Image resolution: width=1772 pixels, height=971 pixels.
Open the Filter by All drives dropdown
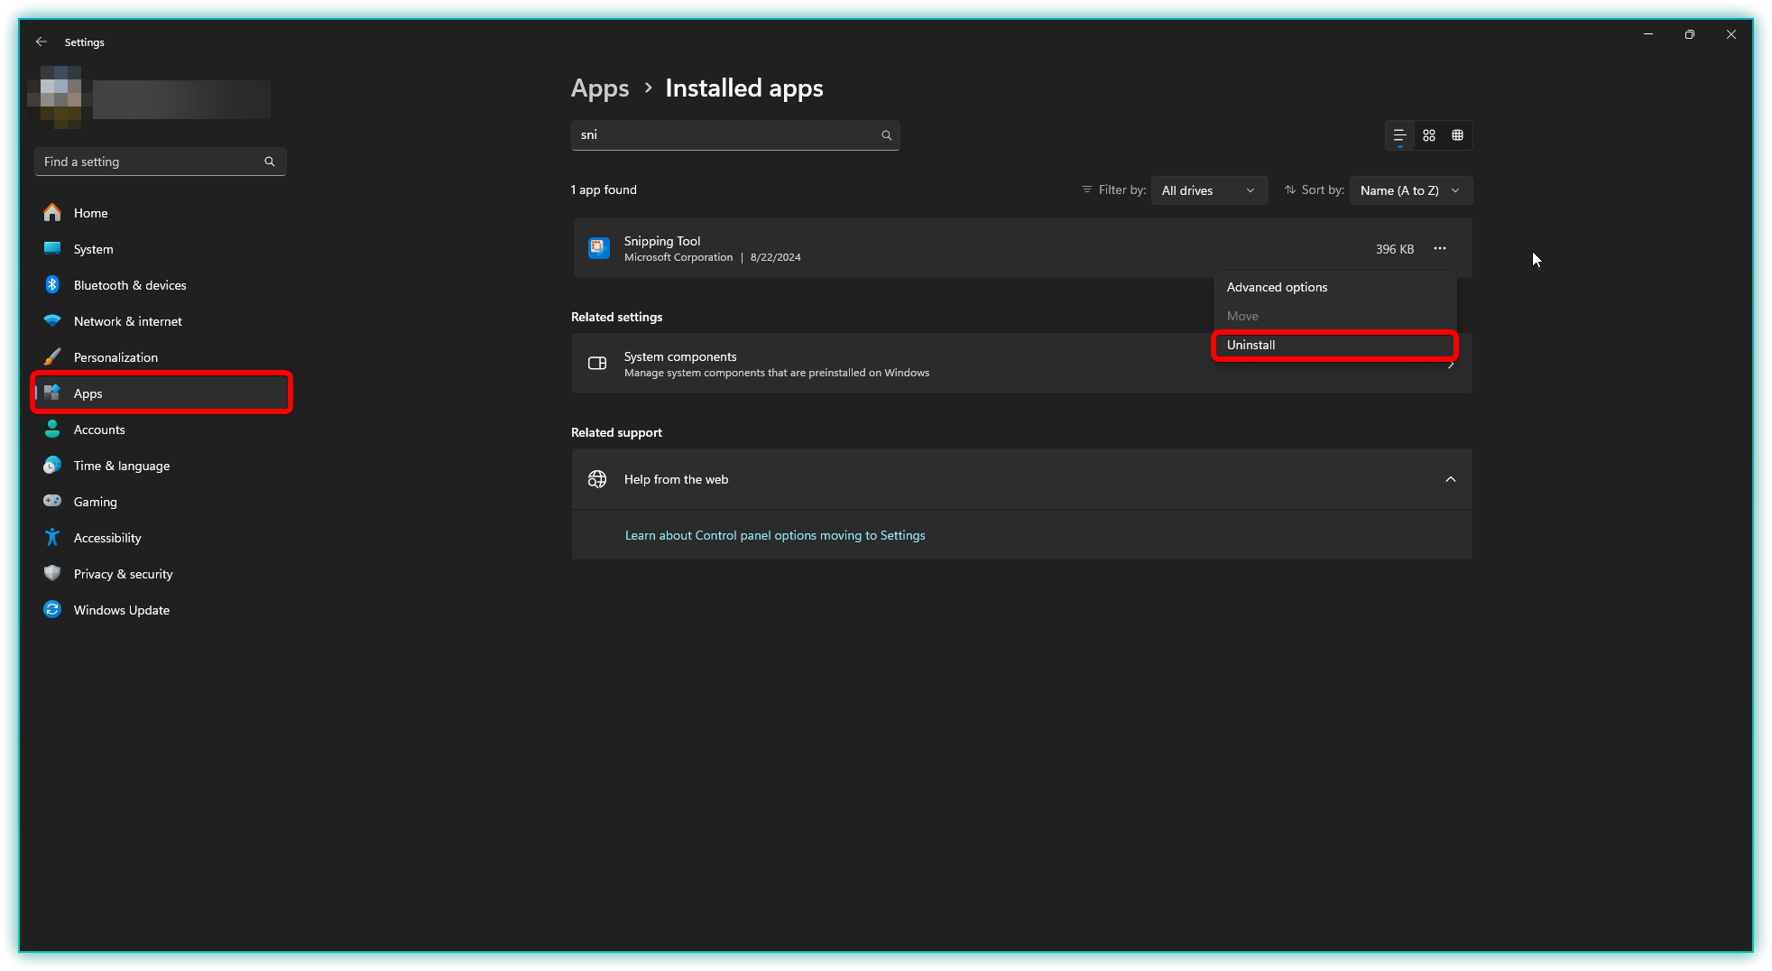click(x=1208, y=190)
